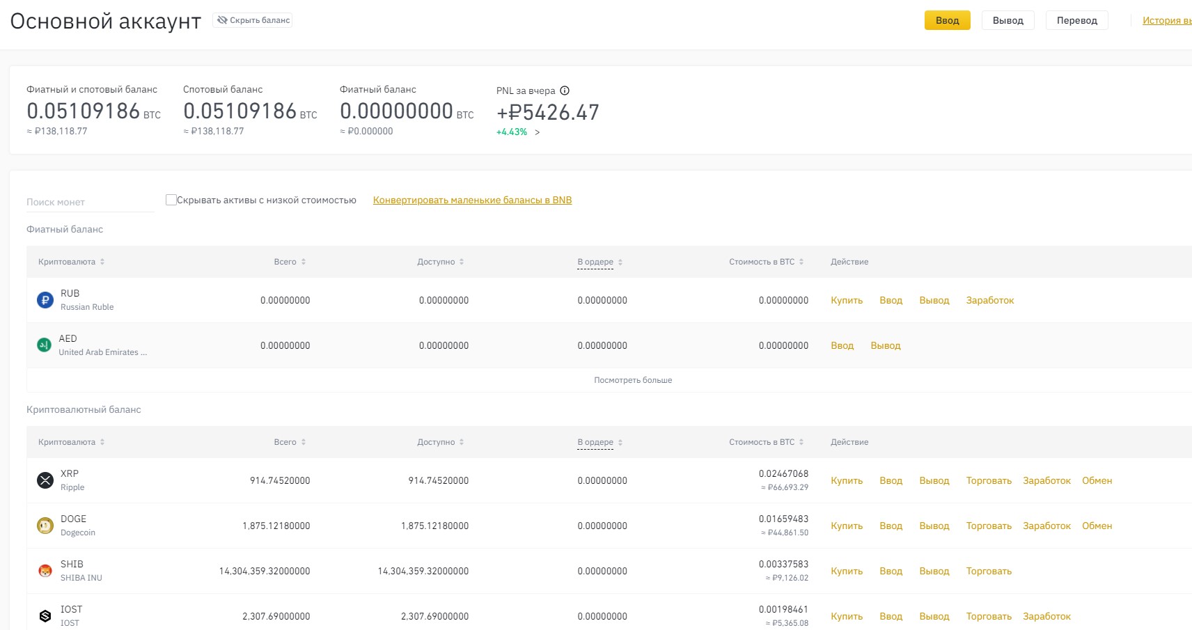Click Ввод in the XRP row

[891, 480]
